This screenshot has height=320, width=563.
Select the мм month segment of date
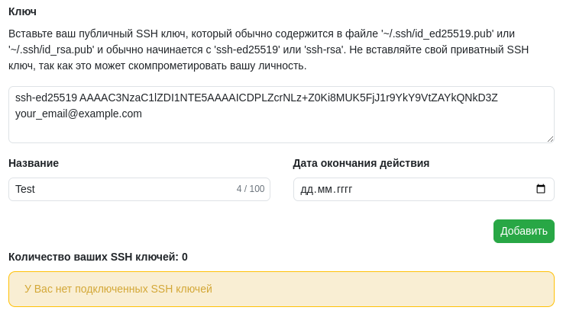325,189
